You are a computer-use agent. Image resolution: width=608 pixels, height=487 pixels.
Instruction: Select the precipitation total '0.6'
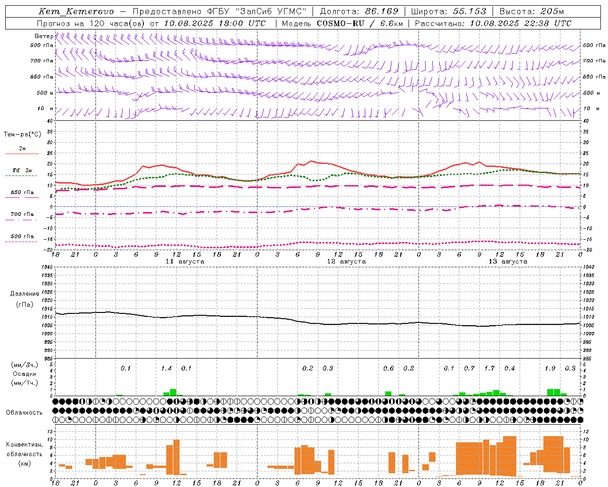pyautogui.click(x=389, y=369)
